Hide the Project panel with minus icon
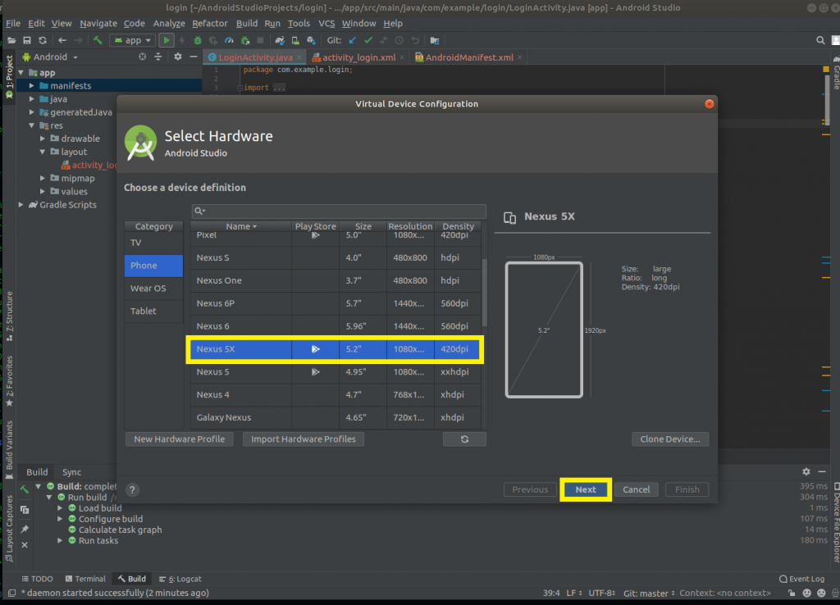The width and height of the screenshot is (840, 605). [194, 57]
